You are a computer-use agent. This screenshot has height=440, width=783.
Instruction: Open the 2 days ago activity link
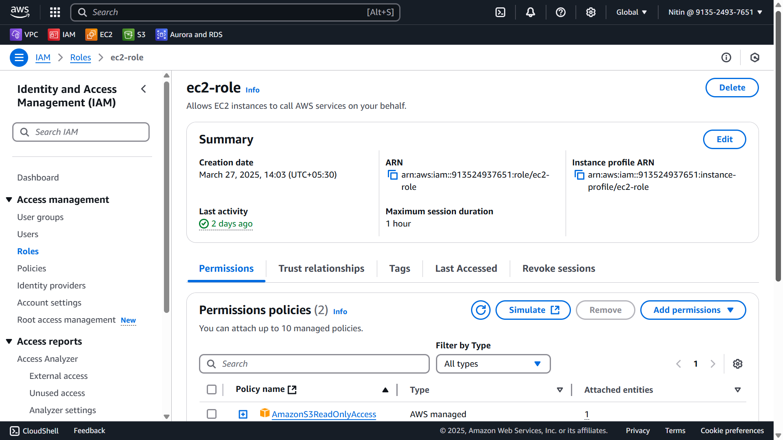pos(232,224)
